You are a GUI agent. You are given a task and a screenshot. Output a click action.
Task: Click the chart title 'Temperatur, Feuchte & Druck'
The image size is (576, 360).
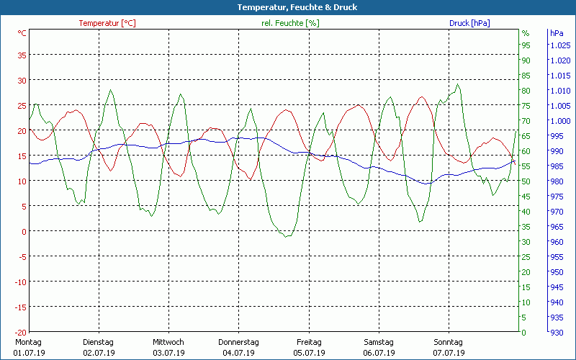click(287, 7)
